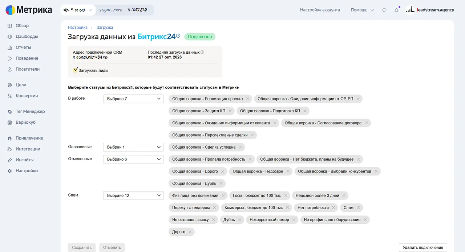Open the 'Спам' status dropdown
Image resolution: width=465 pixels, height=252 pixels.
tap(133, 196)
